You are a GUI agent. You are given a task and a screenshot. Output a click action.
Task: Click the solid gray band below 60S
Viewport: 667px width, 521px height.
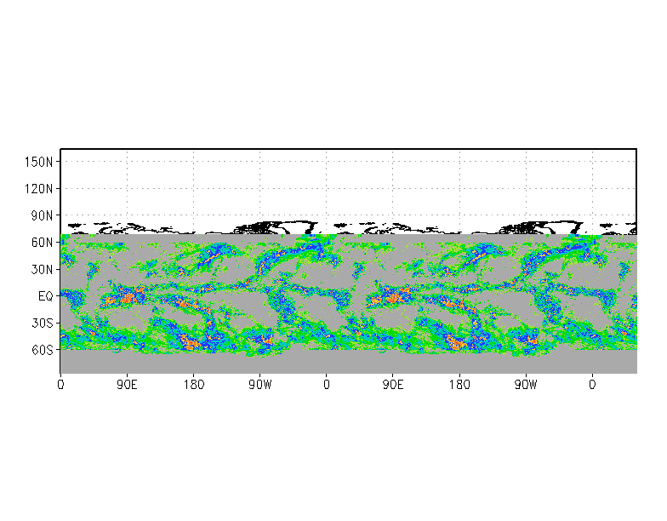pos(340,363)
